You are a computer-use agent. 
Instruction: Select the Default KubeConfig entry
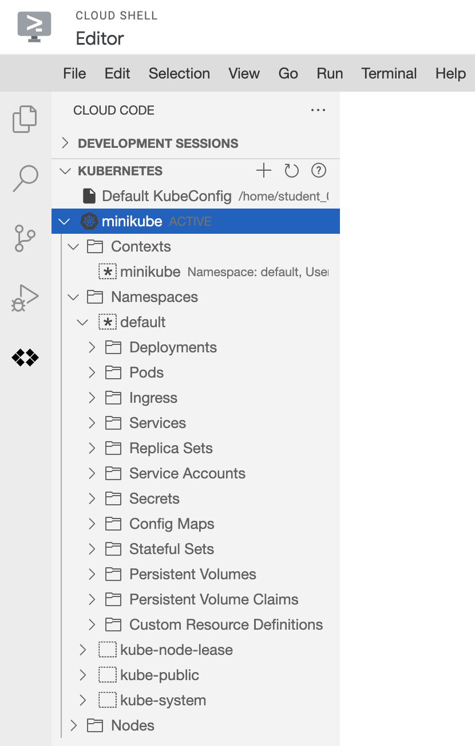pyautogui.click(x=166, y=196)
